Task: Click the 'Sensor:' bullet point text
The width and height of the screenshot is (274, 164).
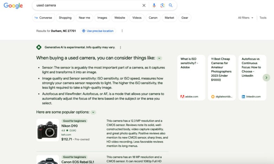Action: click(x=103, y=70)
